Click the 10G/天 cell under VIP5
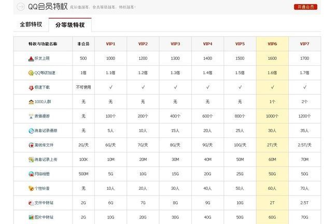This screenshot has width=336, height=224. (x=240, y=145)
